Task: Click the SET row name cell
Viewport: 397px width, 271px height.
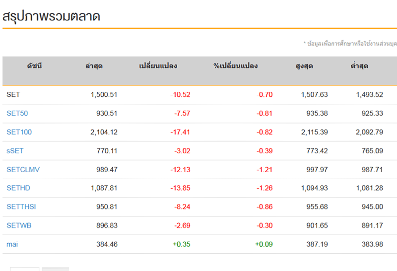Action: pos(13,94)
